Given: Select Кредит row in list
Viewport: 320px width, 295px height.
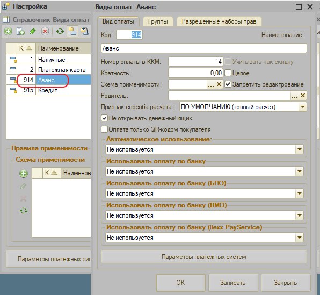Looking at the screenshot, I should coord(48,90).
